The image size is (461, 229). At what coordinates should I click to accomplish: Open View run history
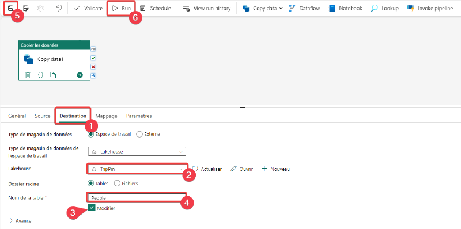coord(207,8)
